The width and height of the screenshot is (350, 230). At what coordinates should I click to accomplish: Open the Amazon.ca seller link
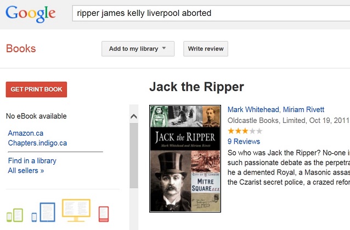(x=26, y=133)
